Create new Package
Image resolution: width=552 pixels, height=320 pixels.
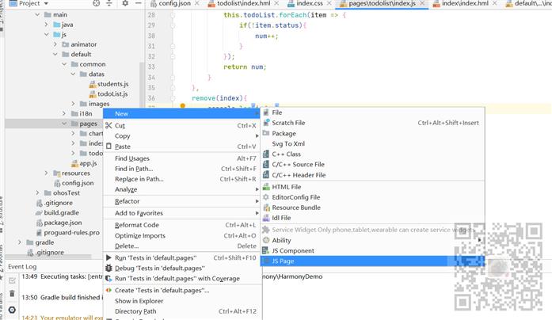372,133
